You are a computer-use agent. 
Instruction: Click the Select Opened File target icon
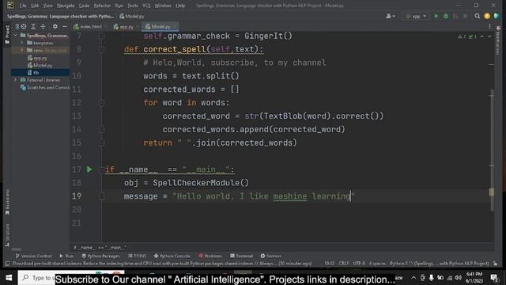coord(24,26)
